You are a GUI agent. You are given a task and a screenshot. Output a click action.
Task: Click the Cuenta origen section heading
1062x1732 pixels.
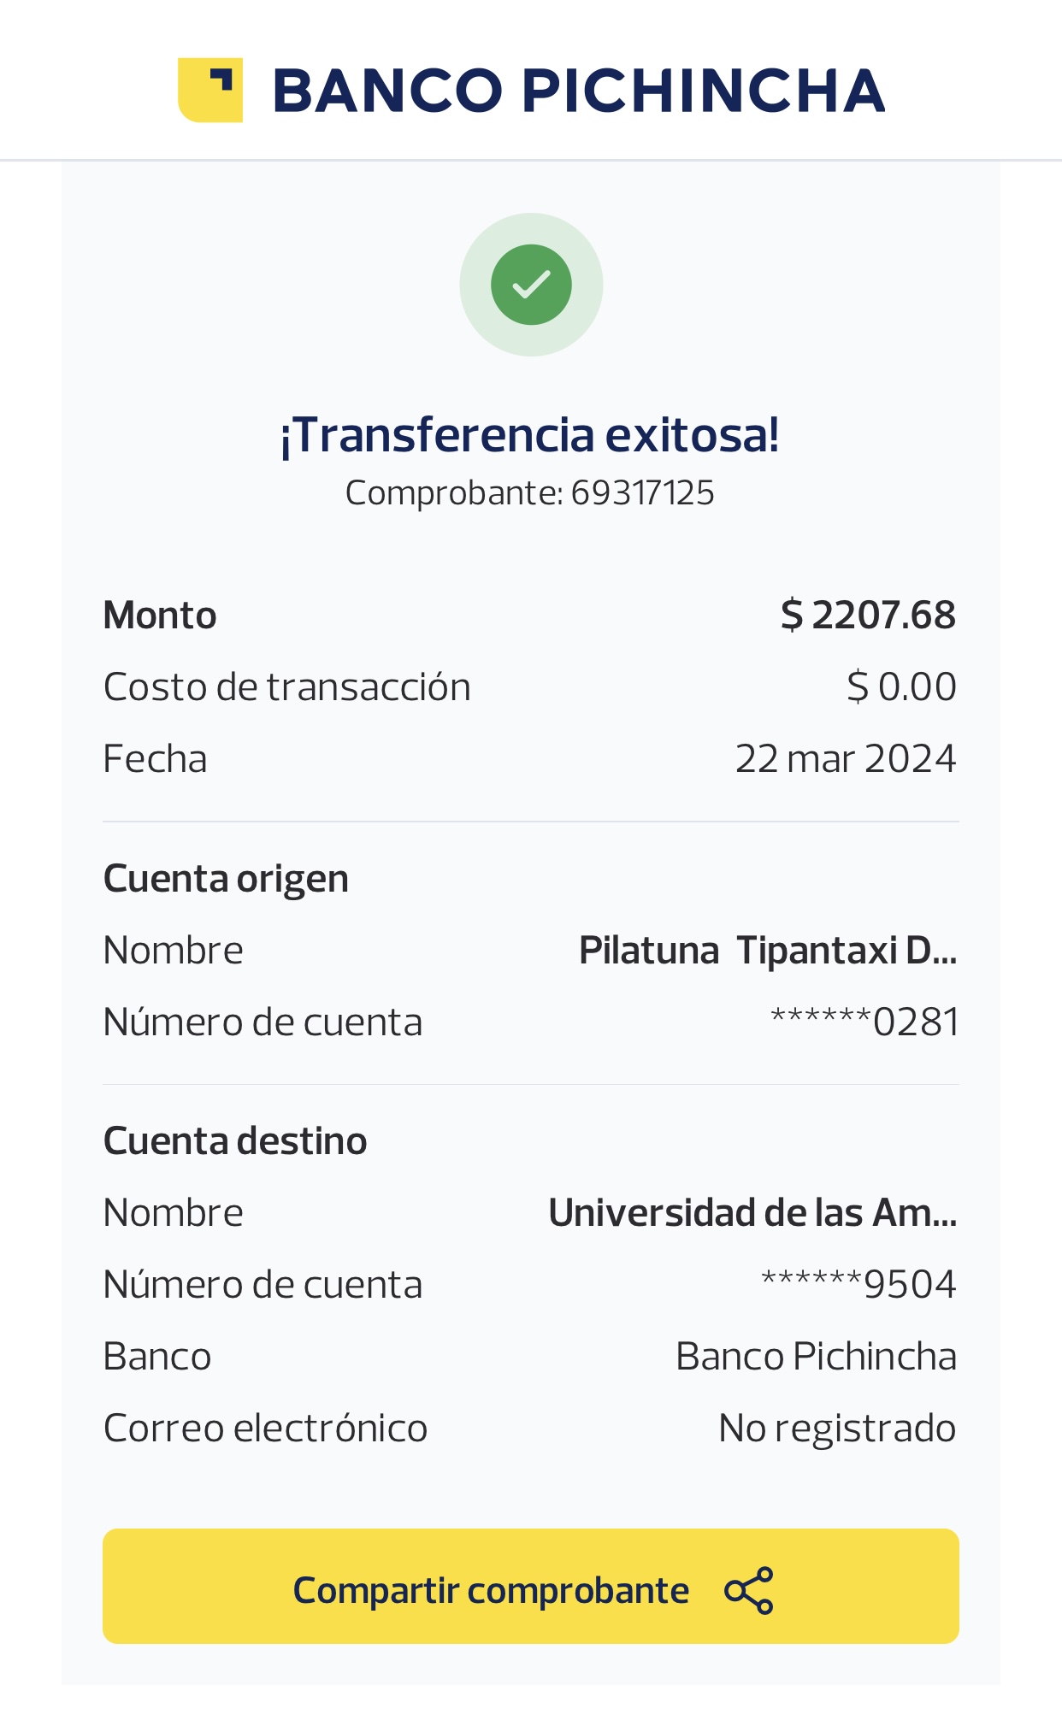click(x=226, y=879)
